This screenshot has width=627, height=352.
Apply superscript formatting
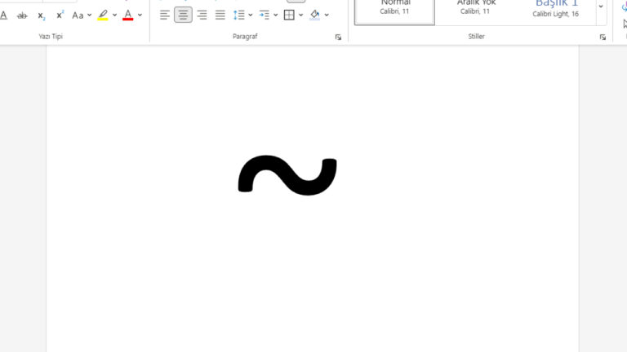(60, 15)
